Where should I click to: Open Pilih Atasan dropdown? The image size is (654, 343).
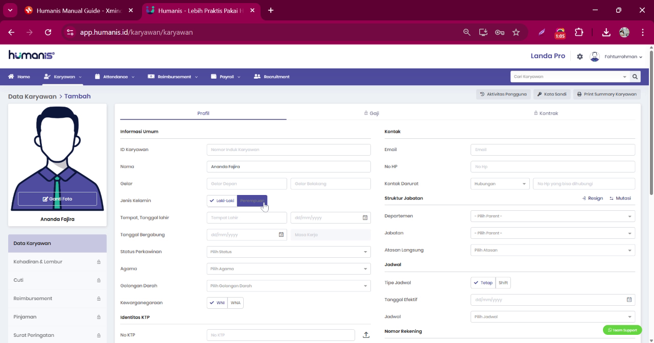click(x=553, y=250)
